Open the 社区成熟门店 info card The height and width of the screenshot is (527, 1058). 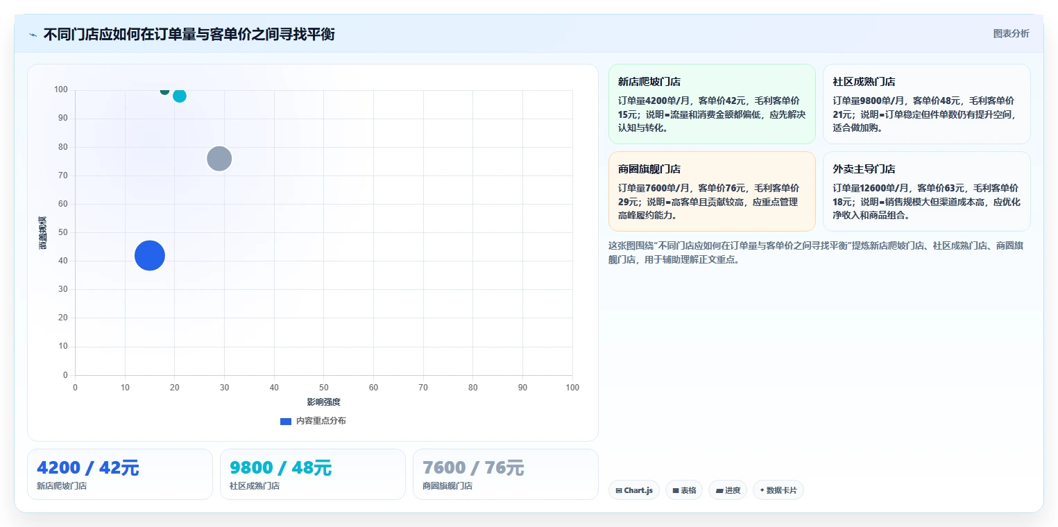tap(927, 104)
